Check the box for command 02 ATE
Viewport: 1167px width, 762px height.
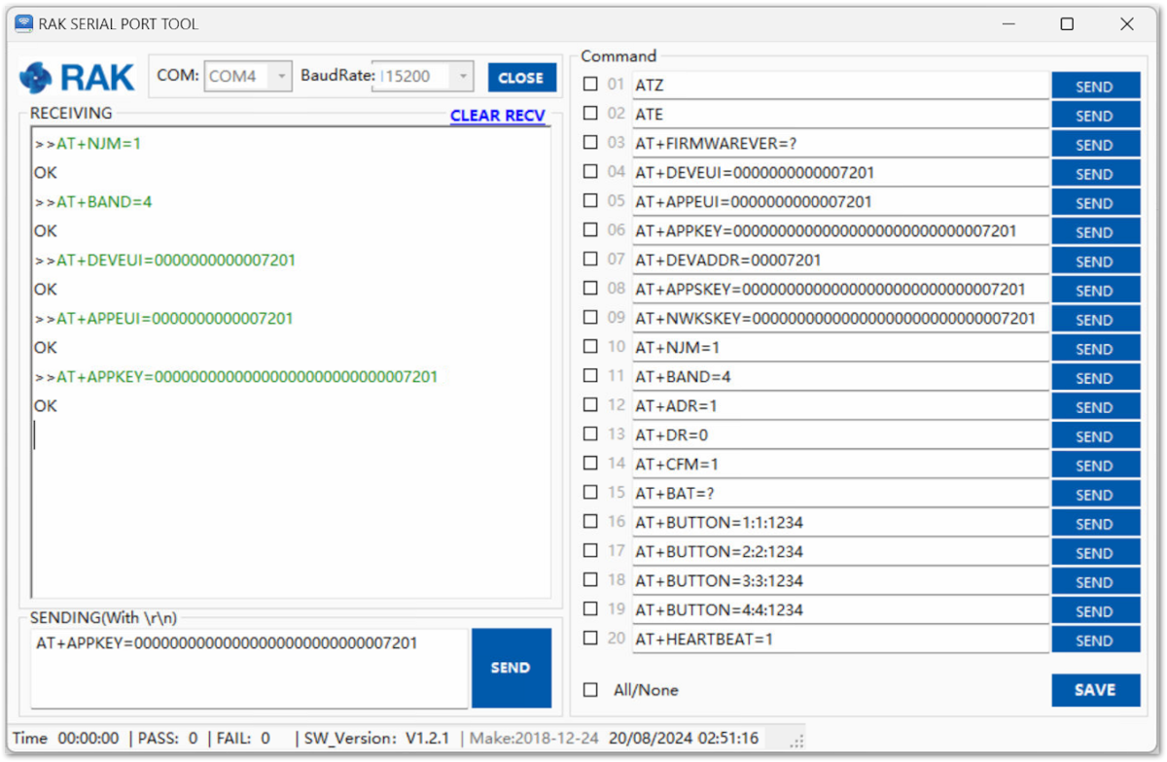(x=590, y=114)
